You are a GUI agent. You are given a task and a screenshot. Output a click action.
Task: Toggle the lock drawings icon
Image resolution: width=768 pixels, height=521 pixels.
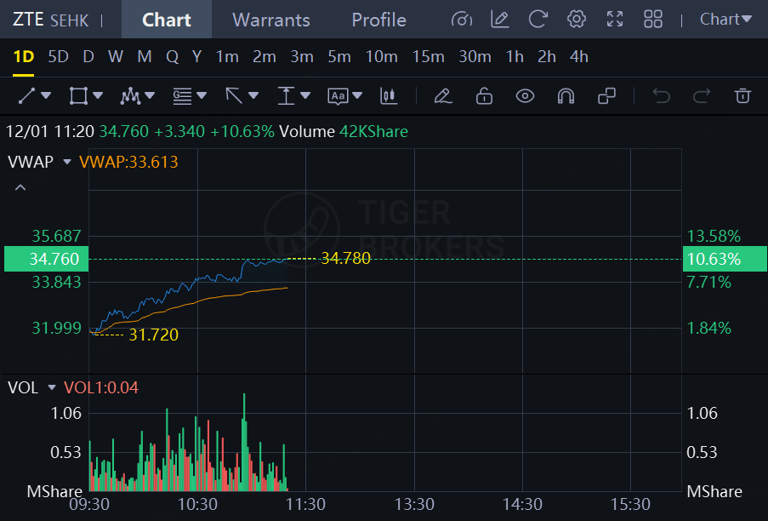pos(484,95)
